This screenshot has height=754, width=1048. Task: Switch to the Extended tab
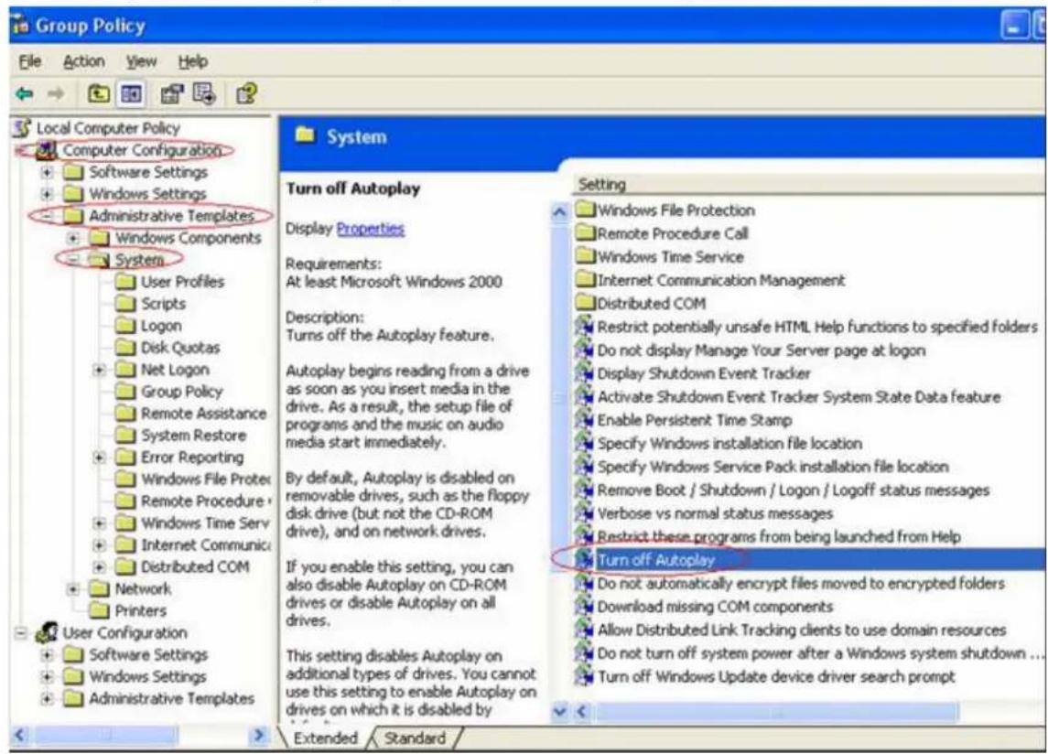click(x=325, y=738)
